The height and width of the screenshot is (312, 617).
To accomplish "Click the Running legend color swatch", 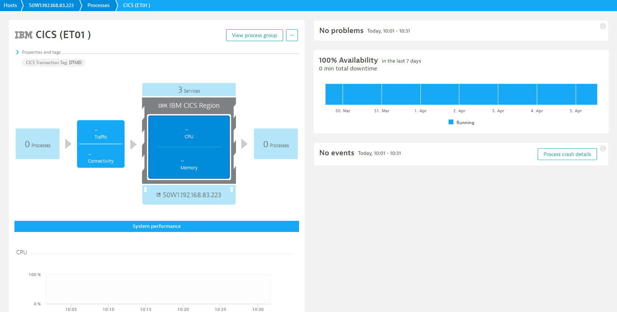I will click(451, 122).
